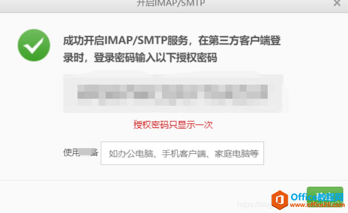Click the orange Office logo watermark icon
Image resolution: width=348 pixels, height=213 pixels.
[x=280, y=200]
